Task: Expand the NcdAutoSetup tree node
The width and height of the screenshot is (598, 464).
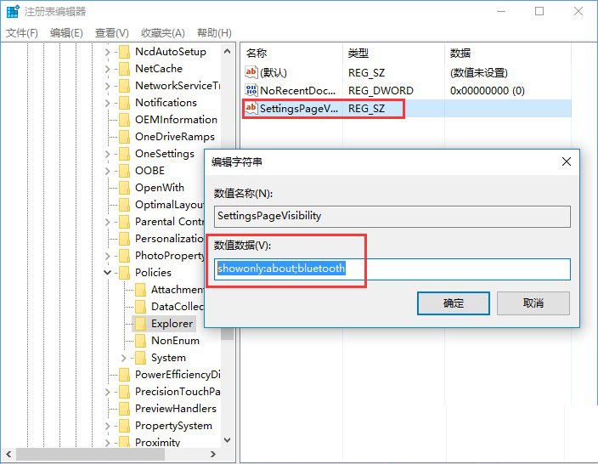Action: pos(108,52)
